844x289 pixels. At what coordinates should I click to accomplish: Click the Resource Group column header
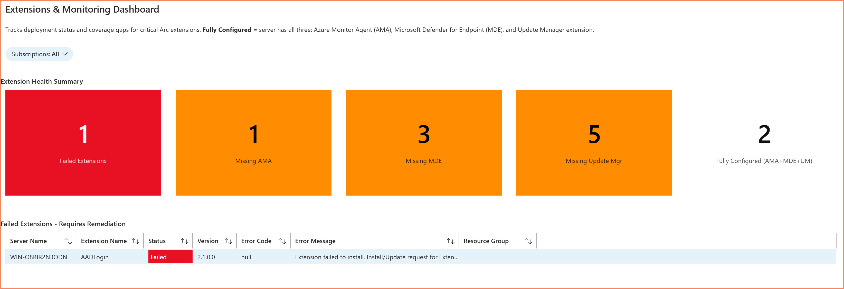[486, 241]
